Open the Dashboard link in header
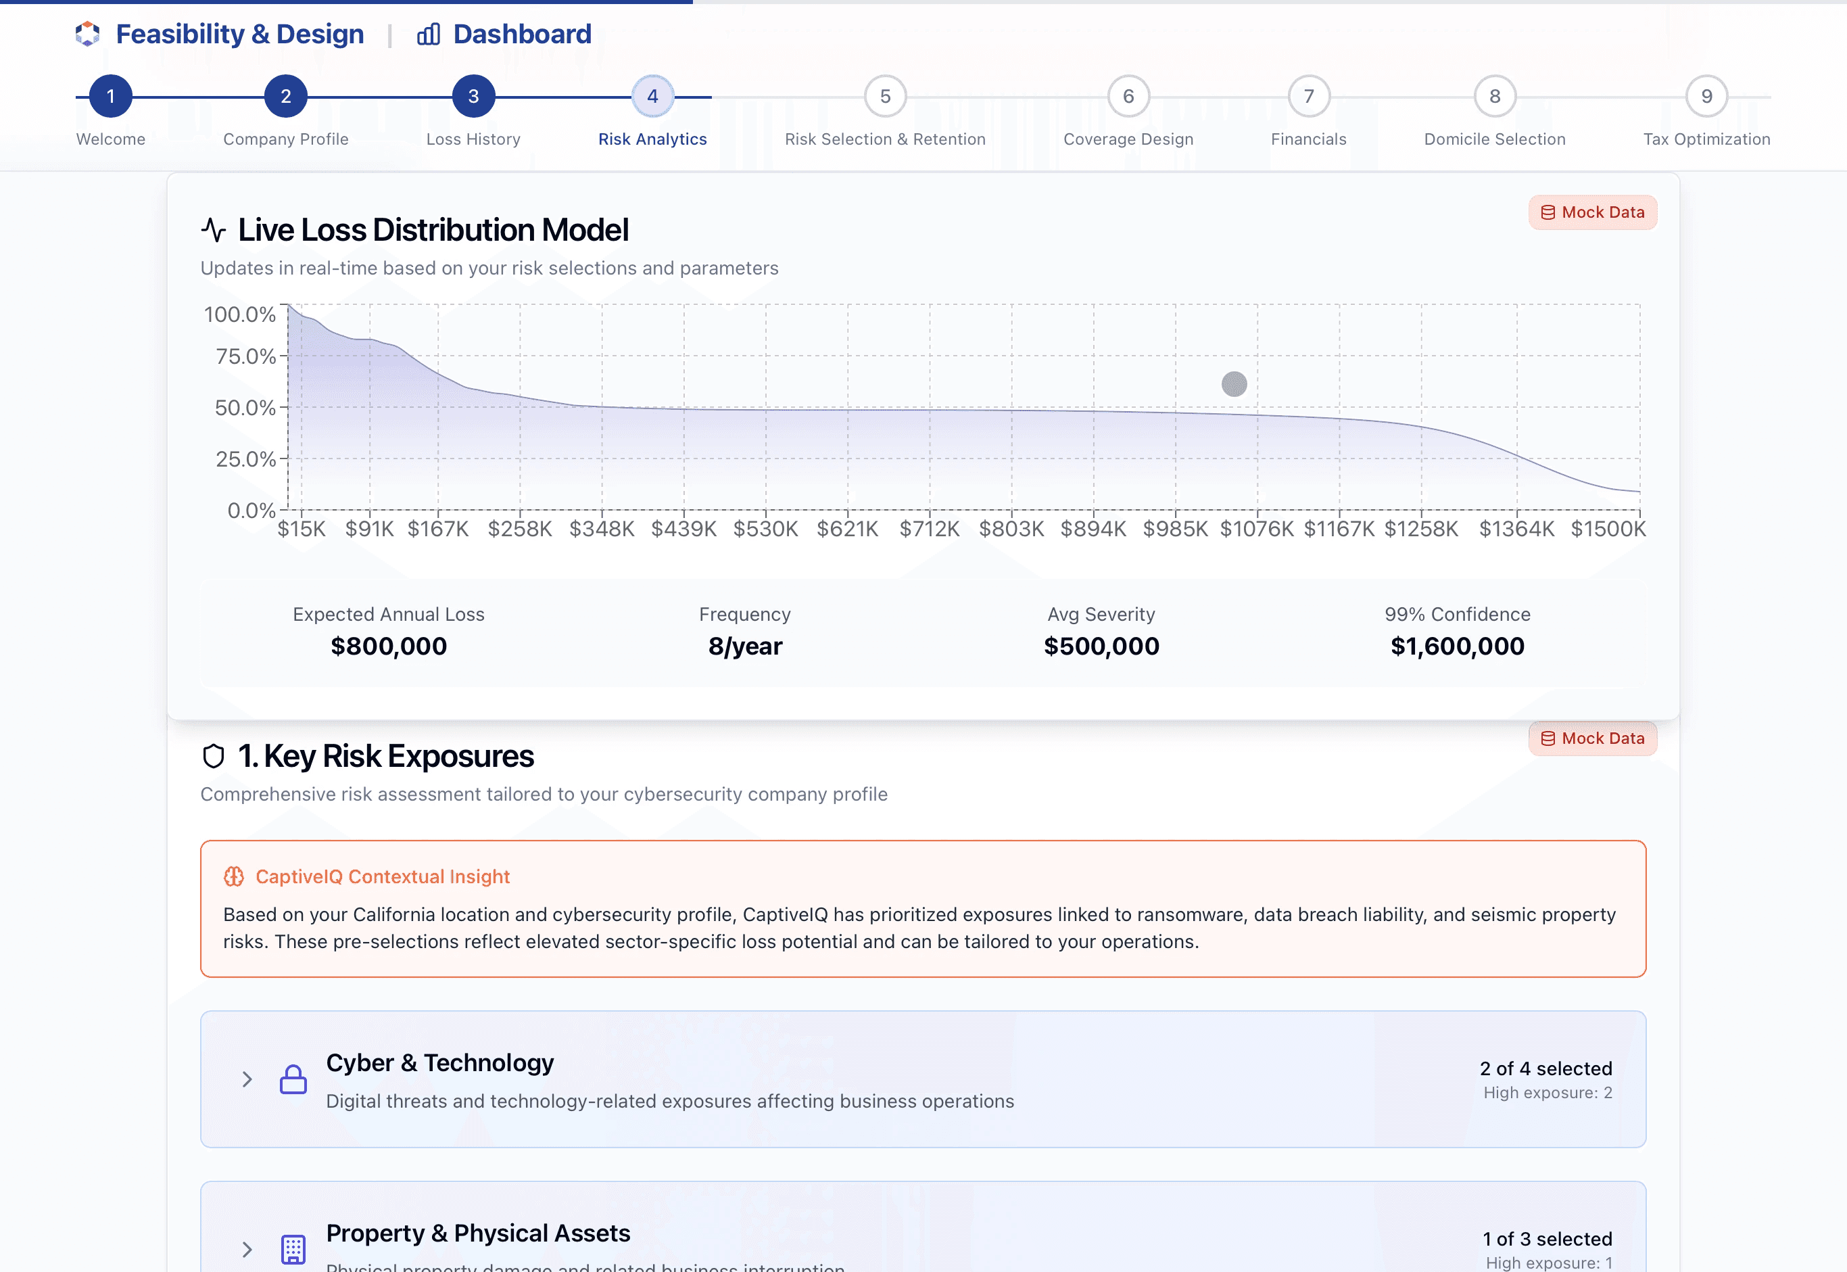1847x1272 pixels. pyautogui.click(x=522, y=34)
